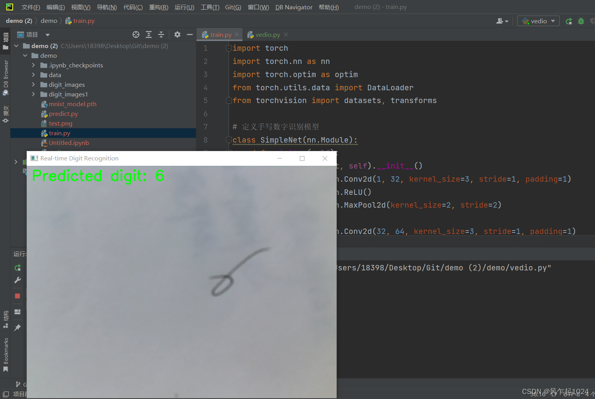Rerun the script in run panel
Viewport: 595px width, 399px height.
click(17, 268)
